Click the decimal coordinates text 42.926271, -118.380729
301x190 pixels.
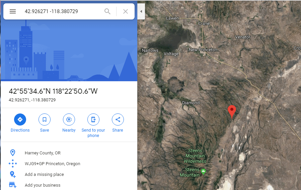[32, 100]
